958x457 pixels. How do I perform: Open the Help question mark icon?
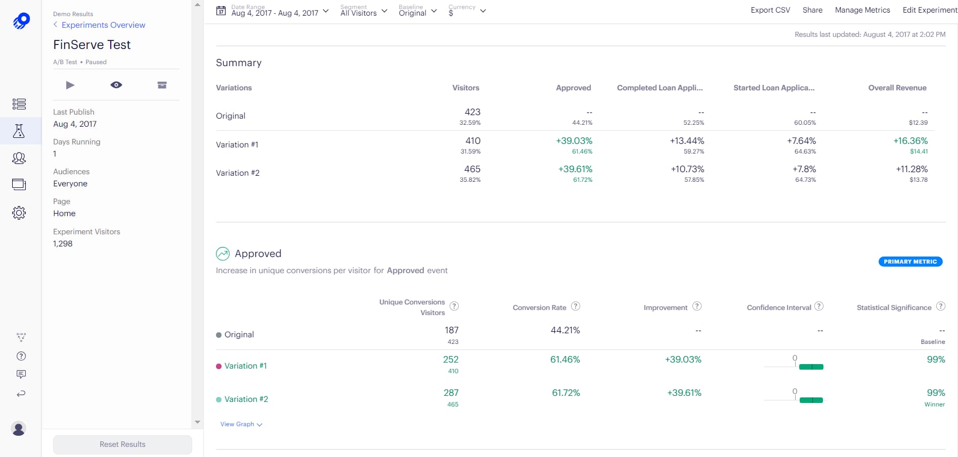tap(21, 356)
